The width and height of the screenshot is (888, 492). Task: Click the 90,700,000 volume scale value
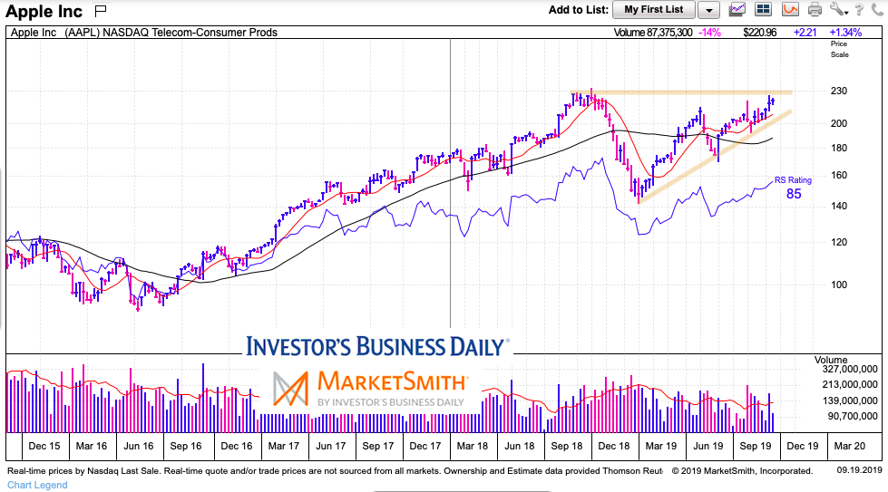853,416
